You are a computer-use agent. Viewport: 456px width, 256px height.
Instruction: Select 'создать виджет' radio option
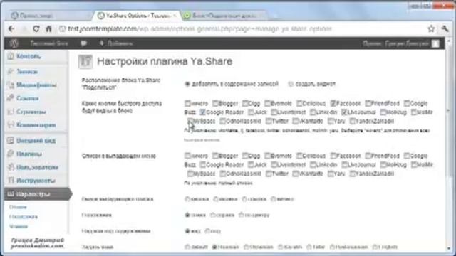[x=290, y=84]
